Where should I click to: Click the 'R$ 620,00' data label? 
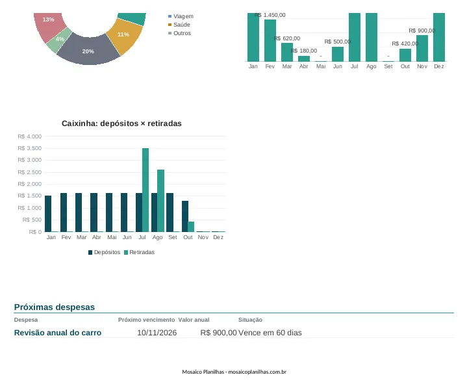click(x=287, y=38)
